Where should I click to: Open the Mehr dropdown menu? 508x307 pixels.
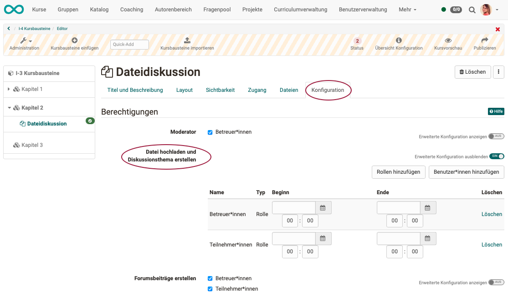(x=407, y=9)
